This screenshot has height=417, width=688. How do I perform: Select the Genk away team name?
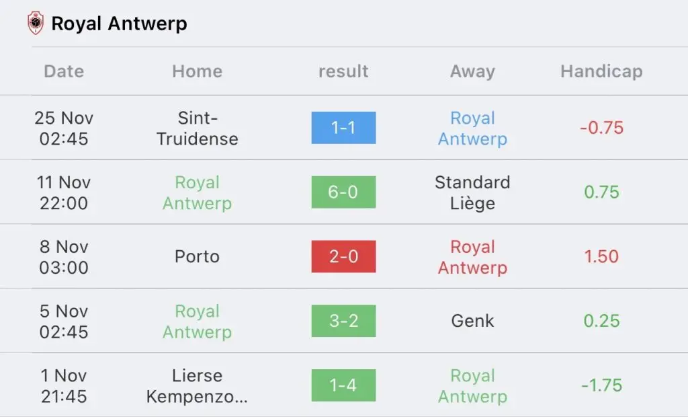472,321
